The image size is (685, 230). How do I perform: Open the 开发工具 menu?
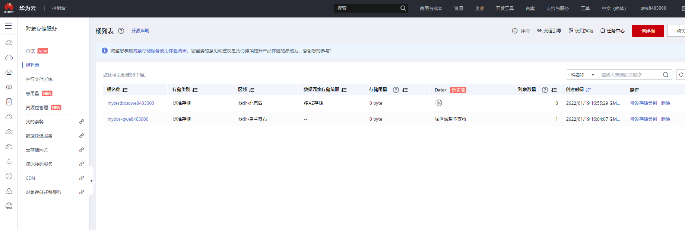[505, 8]
